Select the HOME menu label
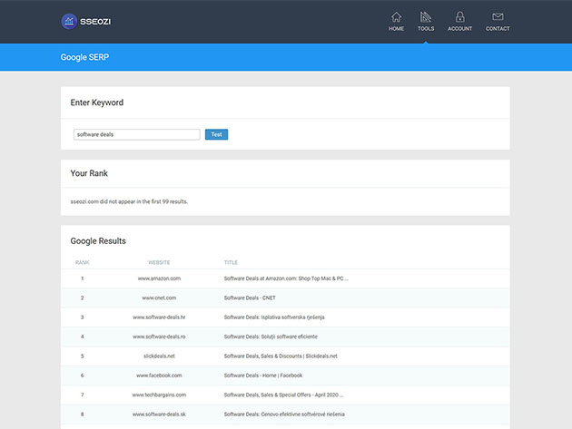This screenshot has width=572, height=429. click(x=396, y=29)
